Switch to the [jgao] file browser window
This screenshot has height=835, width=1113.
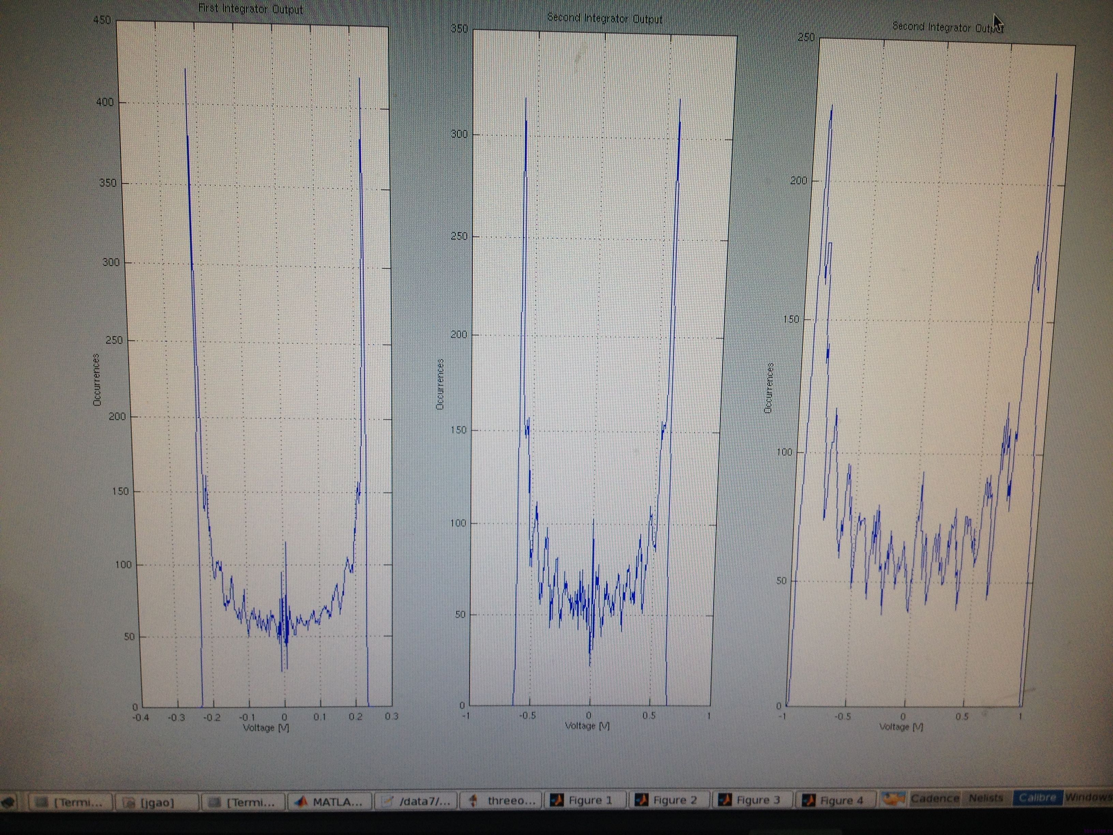click(x=157, y=802)
